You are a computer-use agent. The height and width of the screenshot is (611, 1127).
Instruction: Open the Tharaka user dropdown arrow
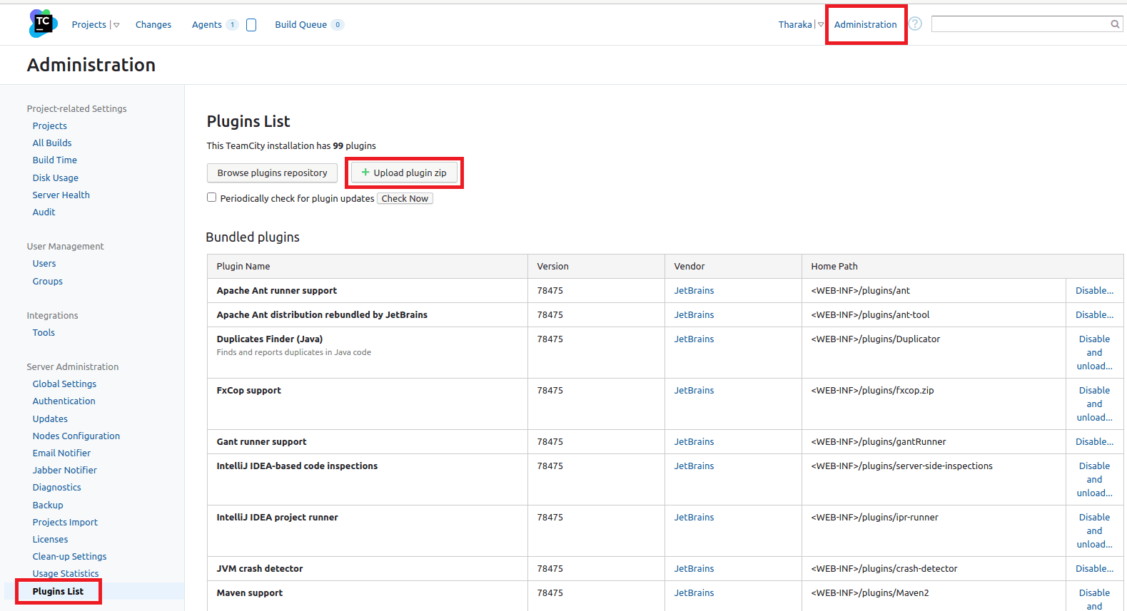pos(820,25)
